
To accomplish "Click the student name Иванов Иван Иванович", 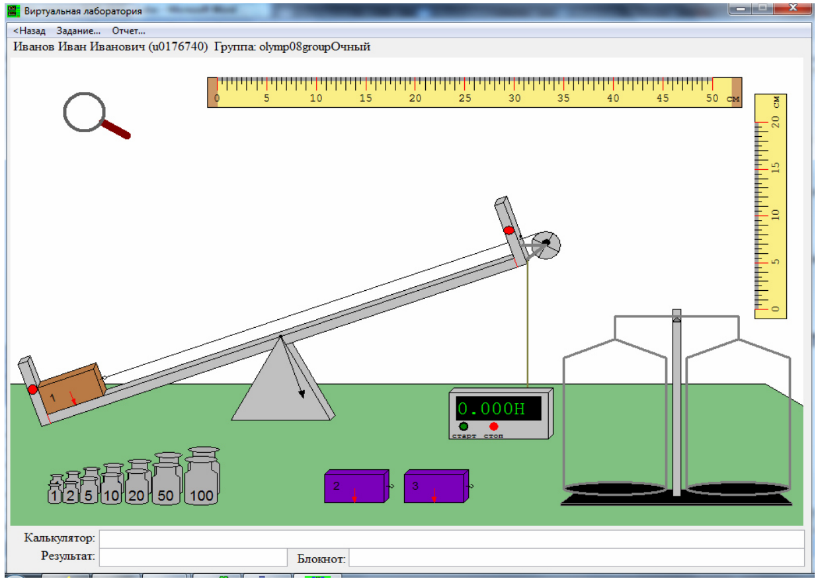I will [79, 47].
